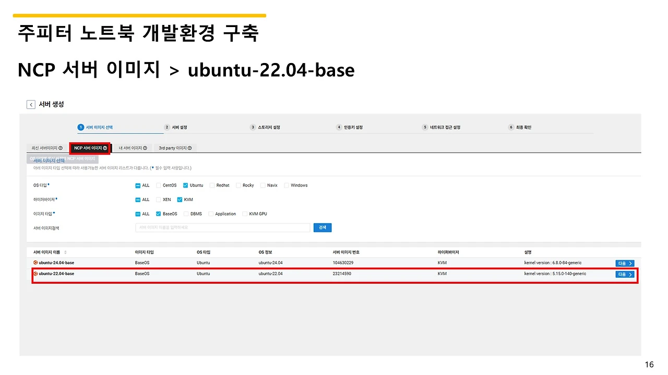Go to step 6 최종 확인
668x375 pixels.
coord(520,127)
